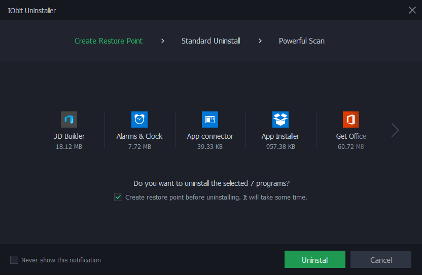Click the Get Office app icon
422x275 pixels.
pyautogui.click(x=351, y=120)
